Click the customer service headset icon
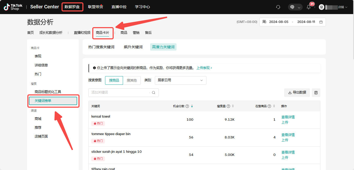 click(278, 7)
